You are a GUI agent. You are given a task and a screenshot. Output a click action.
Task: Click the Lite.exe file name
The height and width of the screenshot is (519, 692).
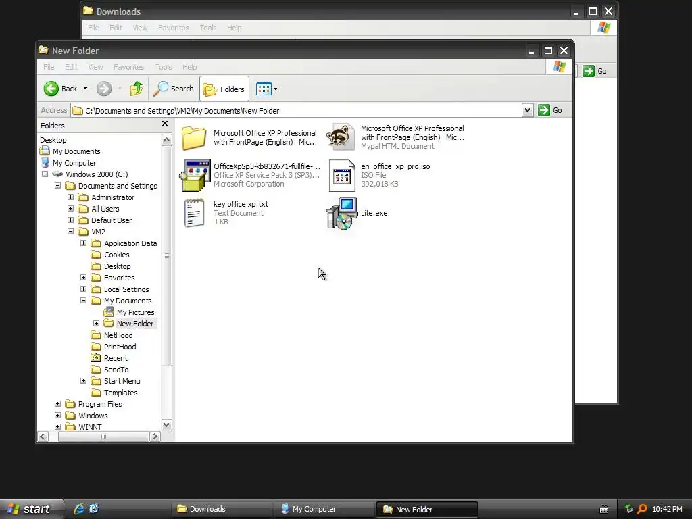(x=374, y=213)
